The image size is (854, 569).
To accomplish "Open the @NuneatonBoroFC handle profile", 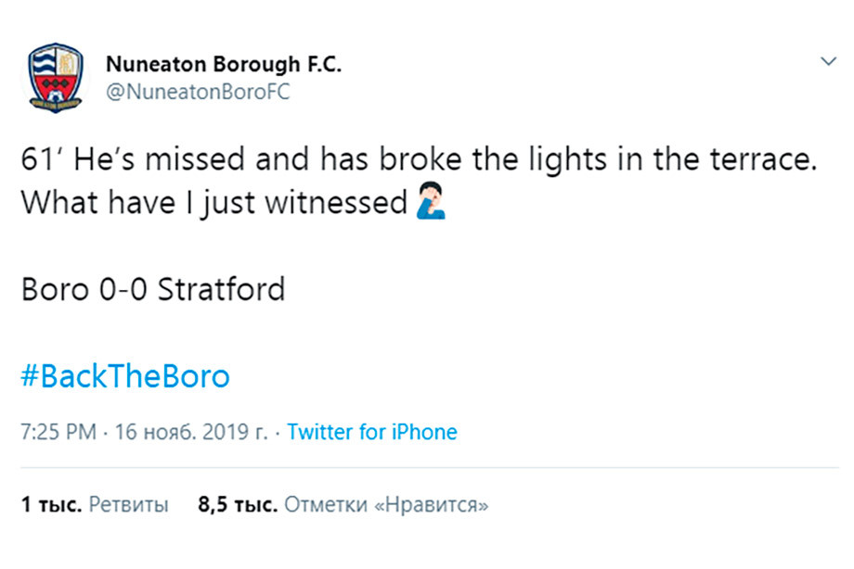I will (x=198, y=92).
